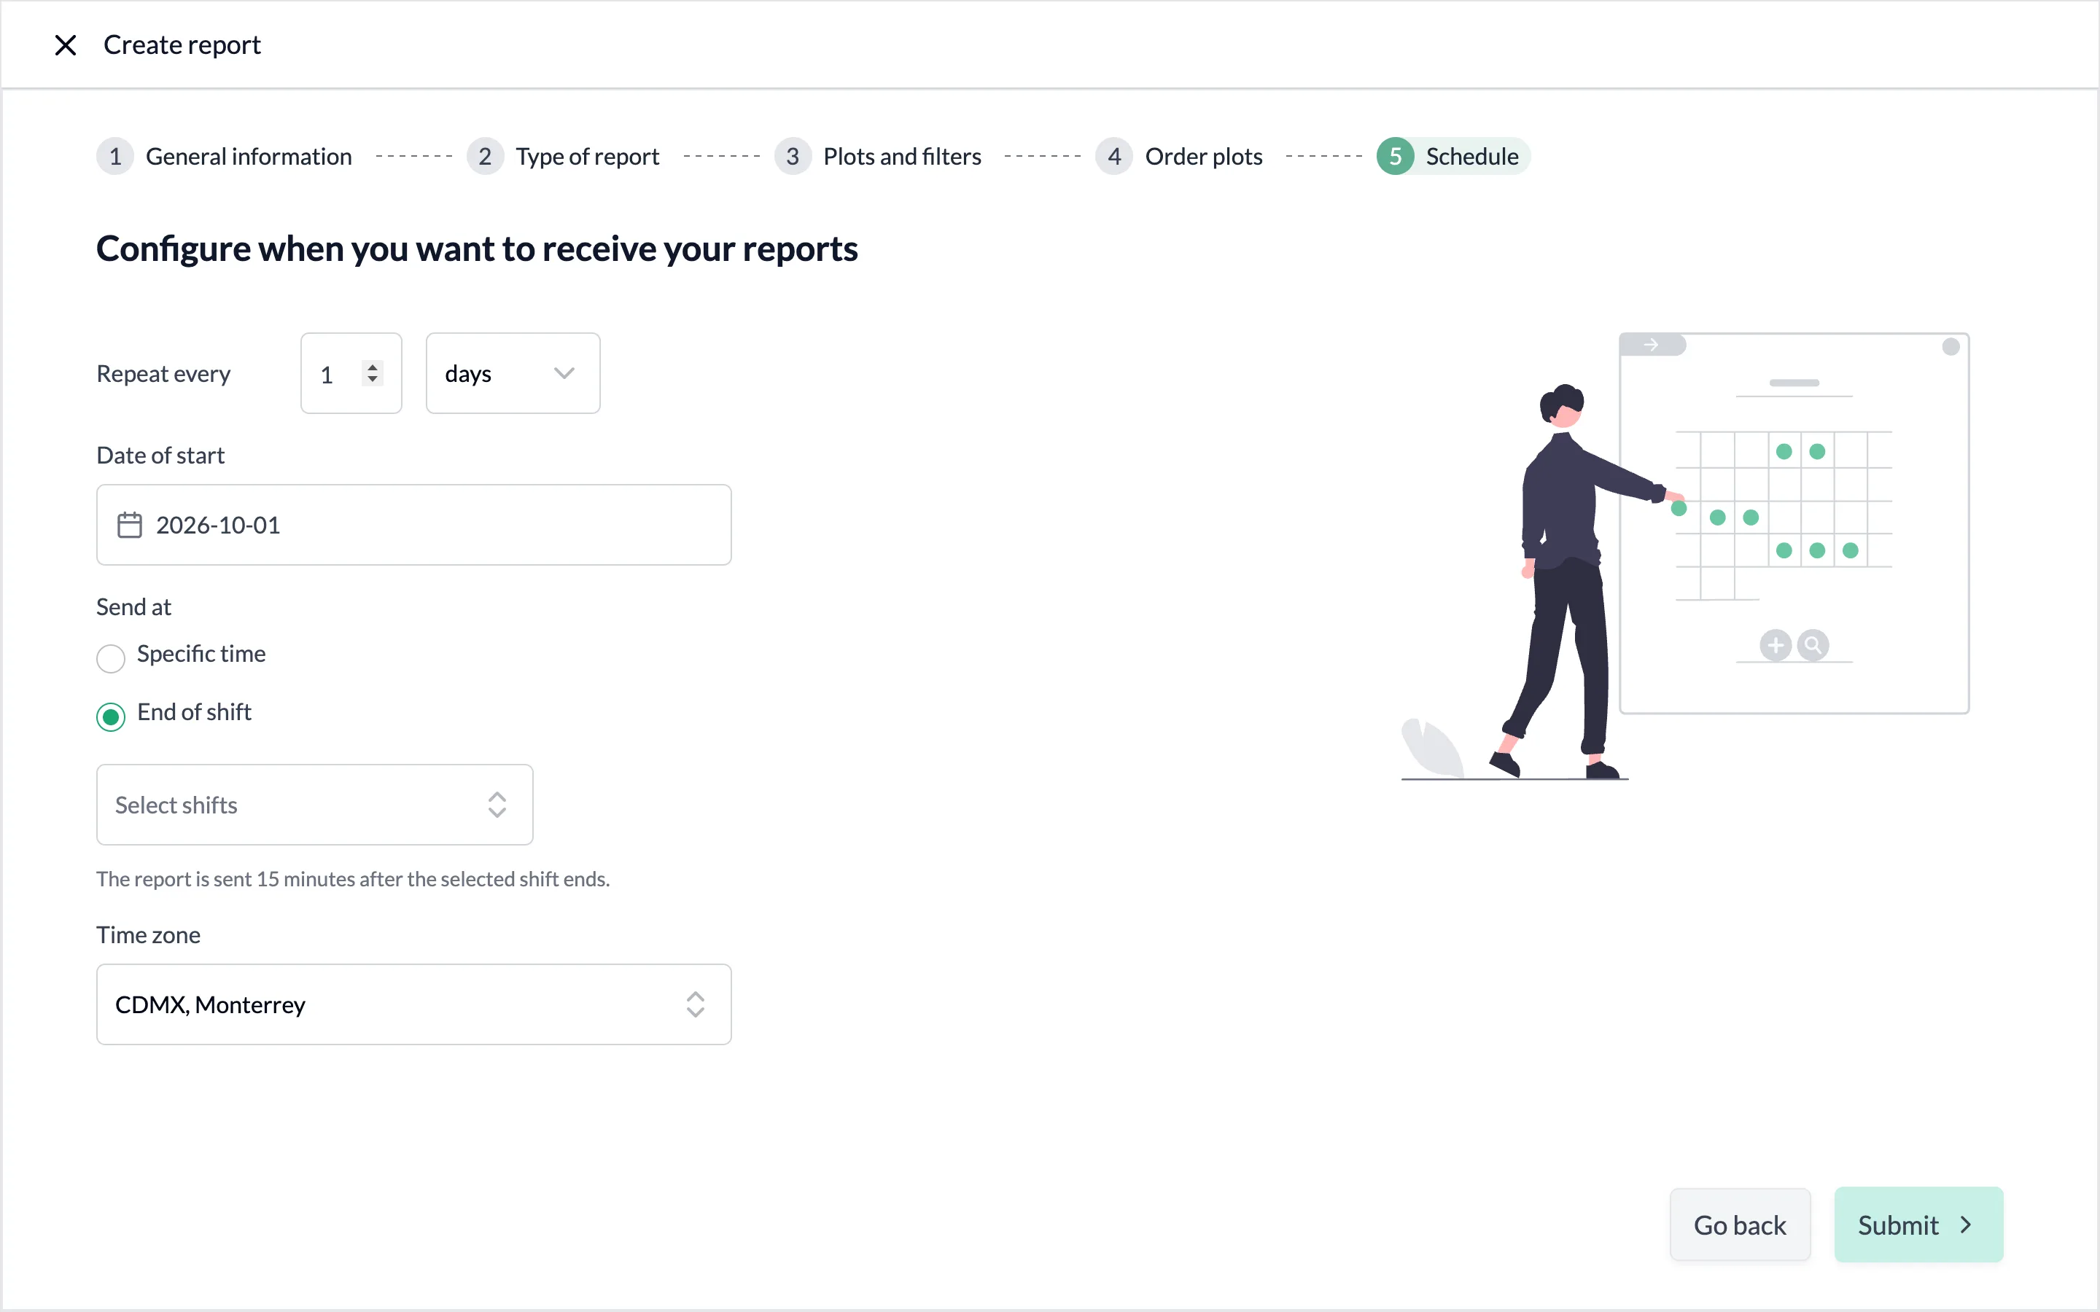Open the Select shifts dropdown
This screenshot has width=2100, height=1312.
pos(314,805)
